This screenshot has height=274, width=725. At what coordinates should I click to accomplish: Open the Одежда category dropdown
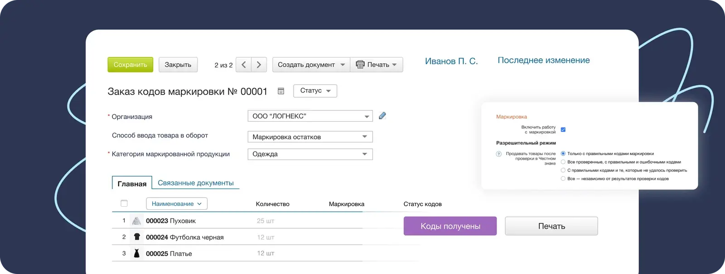310,154
